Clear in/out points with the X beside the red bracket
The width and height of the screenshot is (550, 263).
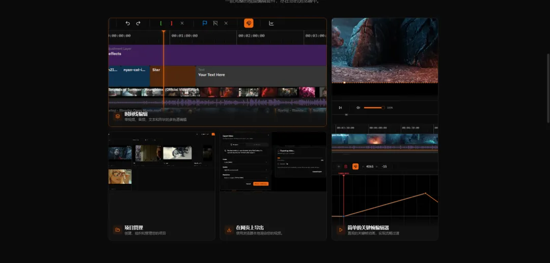(182, 23)
